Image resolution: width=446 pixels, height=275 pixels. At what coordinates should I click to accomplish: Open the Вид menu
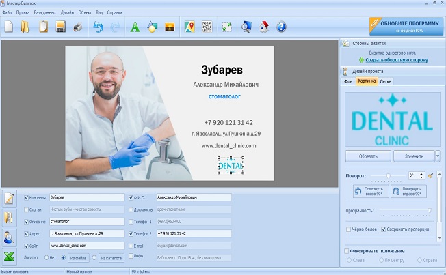(x=99, y=12)
